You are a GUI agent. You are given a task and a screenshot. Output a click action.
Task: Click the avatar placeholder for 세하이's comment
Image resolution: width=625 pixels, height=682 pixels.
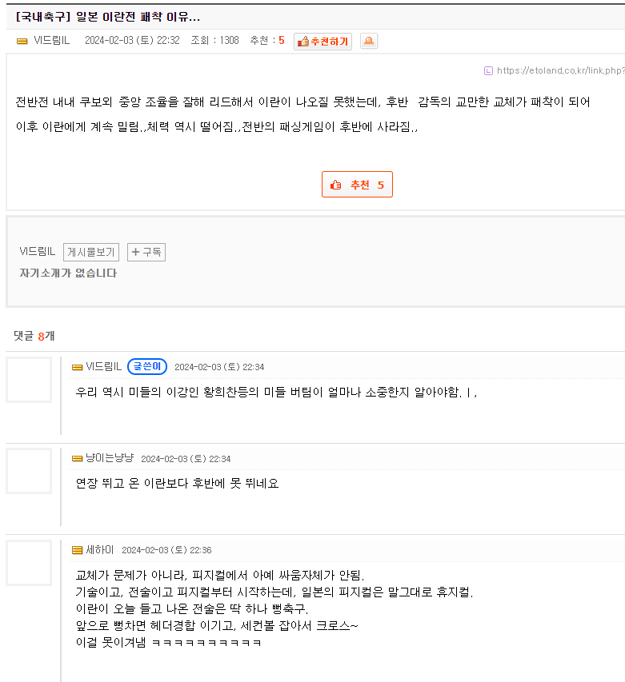tap(29, 563)
